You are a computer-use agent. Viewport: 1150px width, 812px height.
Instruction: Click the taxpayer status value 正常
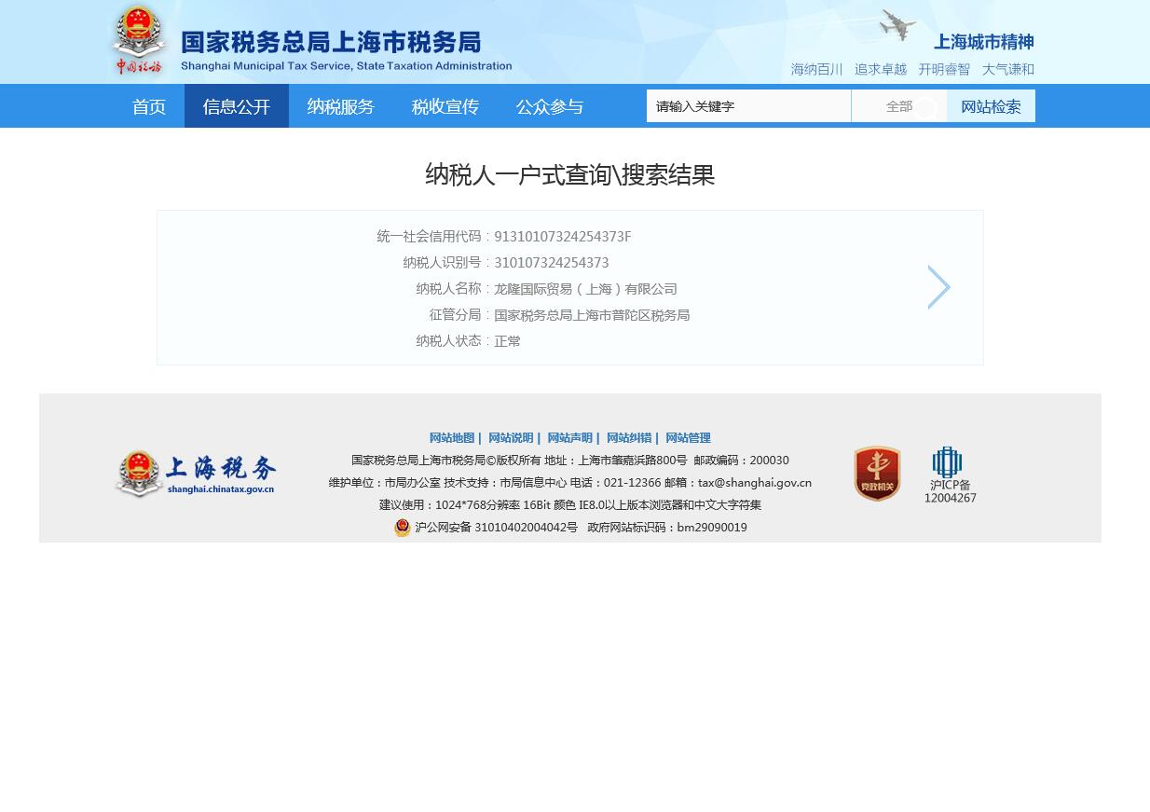tap(507, 341)
